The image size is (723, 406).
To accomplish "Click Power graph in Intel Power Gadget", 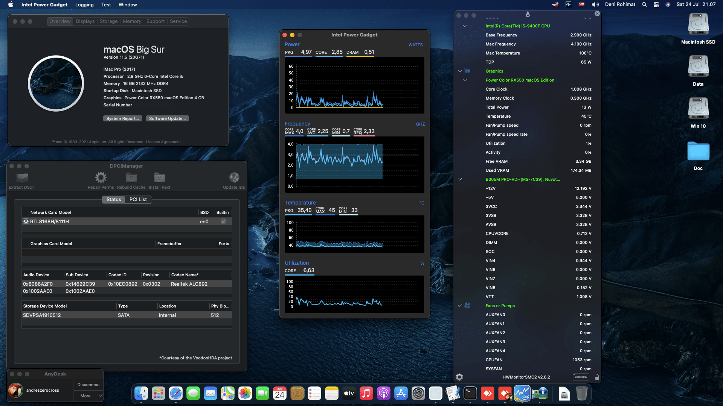I will pos(354,85).
